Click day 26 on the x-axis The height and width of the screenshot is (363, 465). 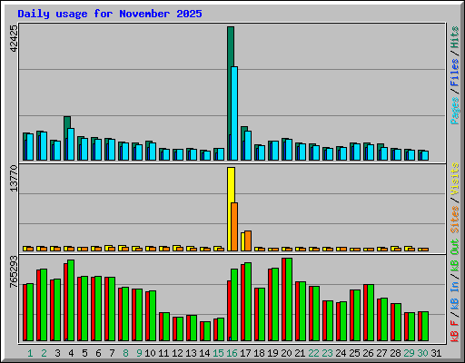pos(368,353)
